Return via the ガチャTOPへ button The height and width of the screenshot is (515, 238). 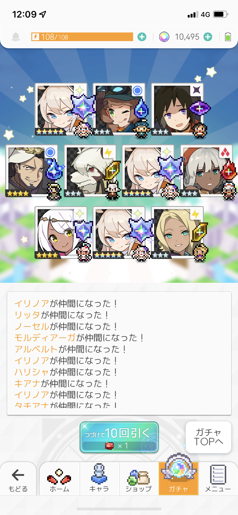coord(208,437)
